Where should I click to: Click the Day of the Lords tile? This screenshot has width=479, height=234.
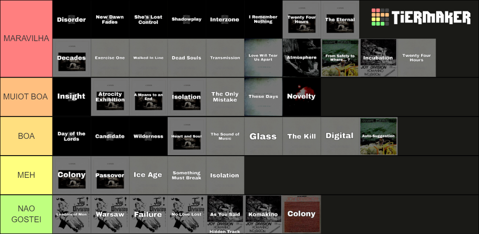point(71,136)
